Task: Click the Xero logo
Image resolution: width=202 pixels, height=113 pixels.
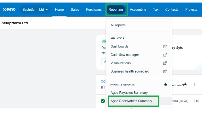Action: click(9, 9)
